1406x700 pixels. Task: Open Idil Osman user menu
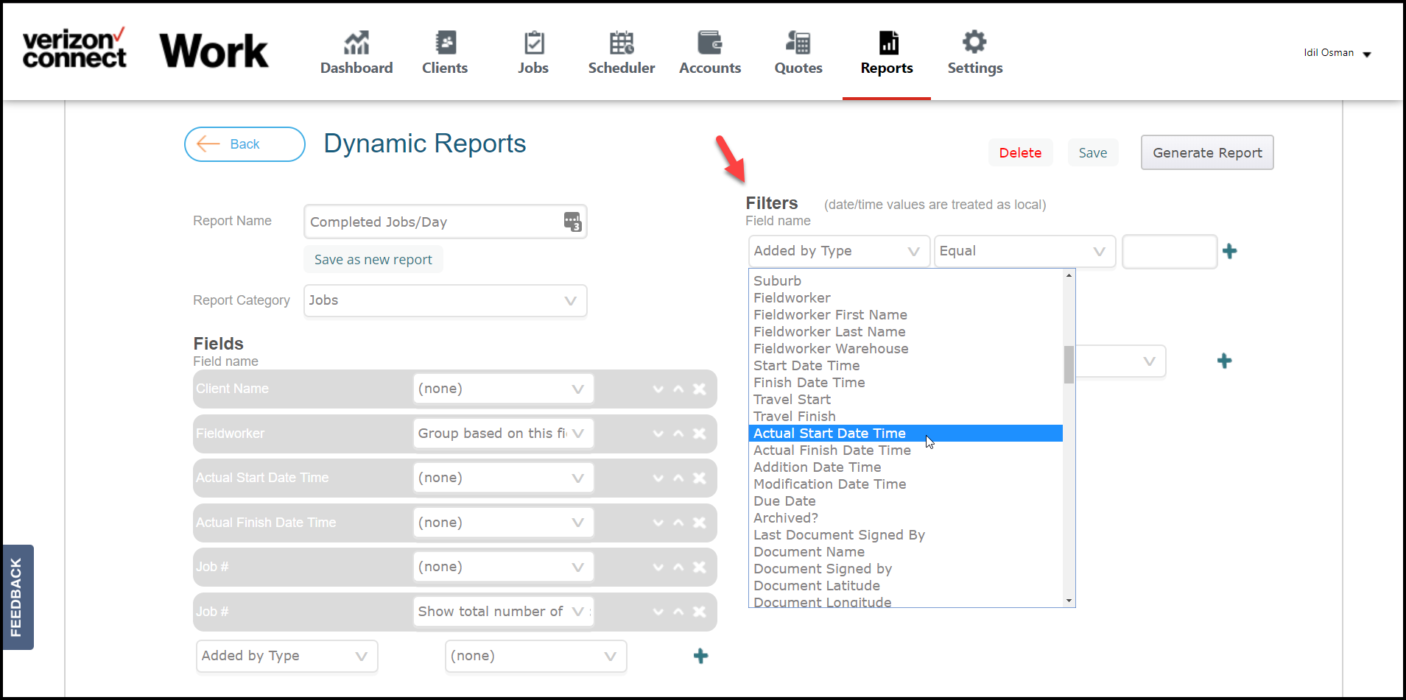pos(1338,53)
